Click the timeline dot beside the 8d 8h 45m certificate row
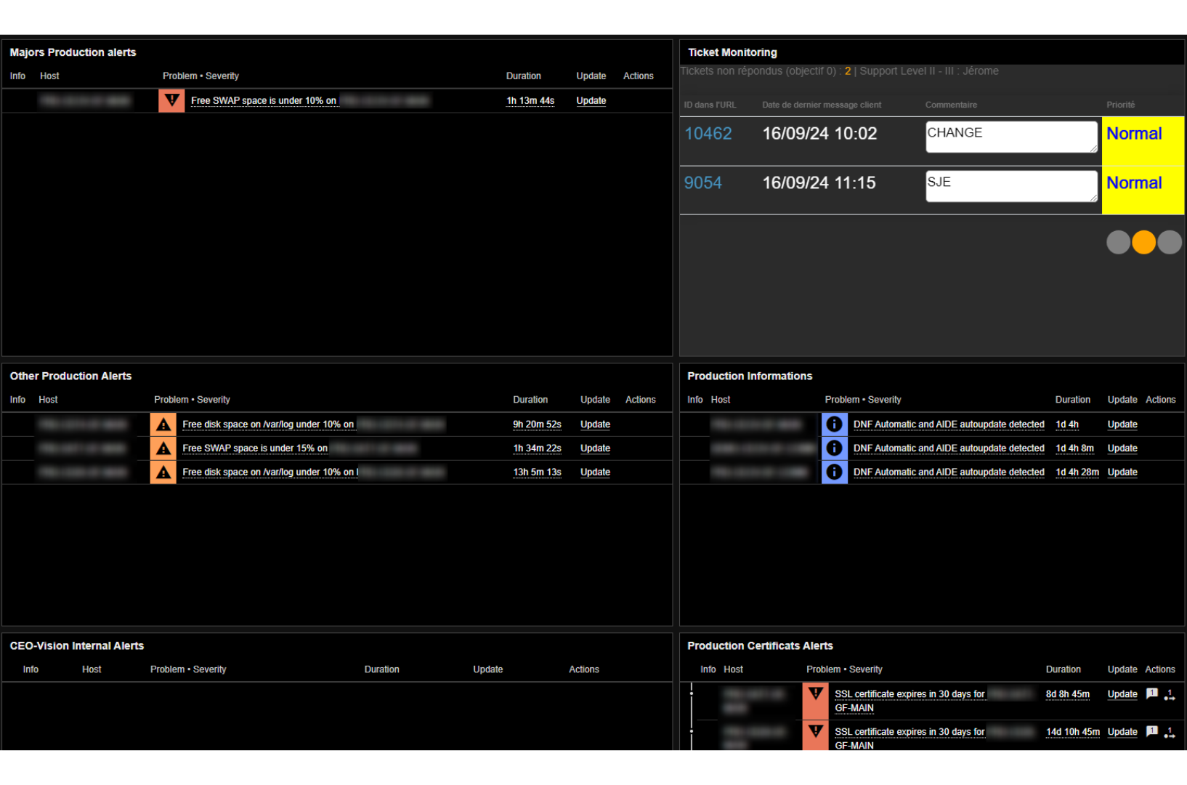Viewport: 1187px width, 785px height. tap(692, 693)
